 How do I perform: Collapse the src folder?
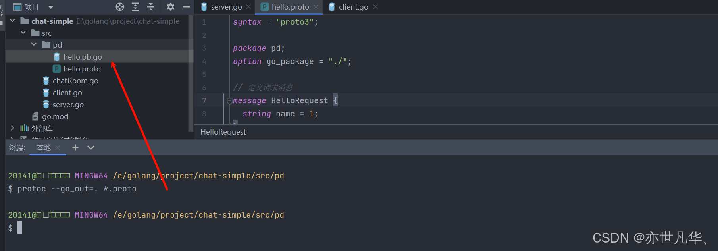pyautogui.click(x=23, y=33)
